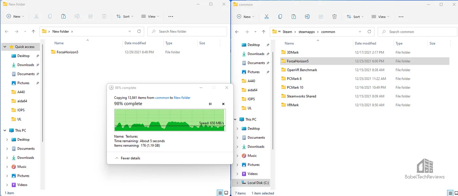Viewport: 458px width, 196px height.
Task: Go back in New folder window
Action: 7,31
